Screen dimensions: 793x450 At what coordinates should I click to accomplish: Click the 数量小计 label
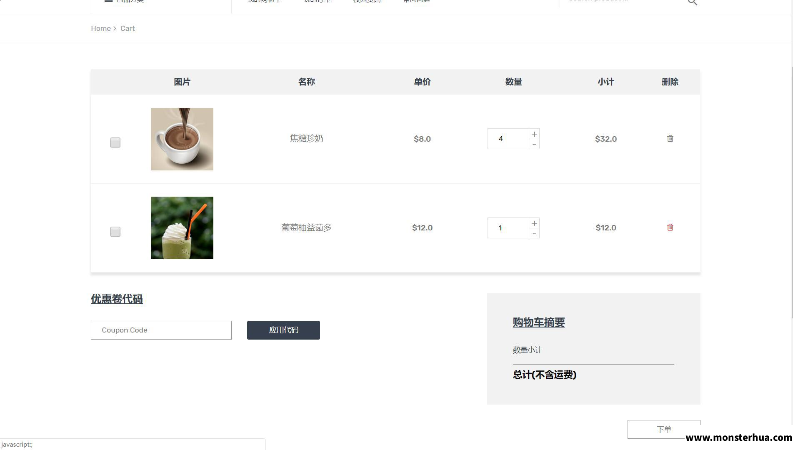pyautogui.click(x=527, y=350)
